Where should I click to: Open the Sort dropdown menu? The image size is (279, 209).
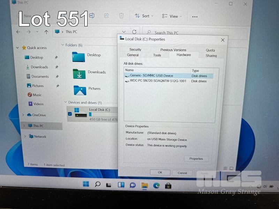[143, 16]
